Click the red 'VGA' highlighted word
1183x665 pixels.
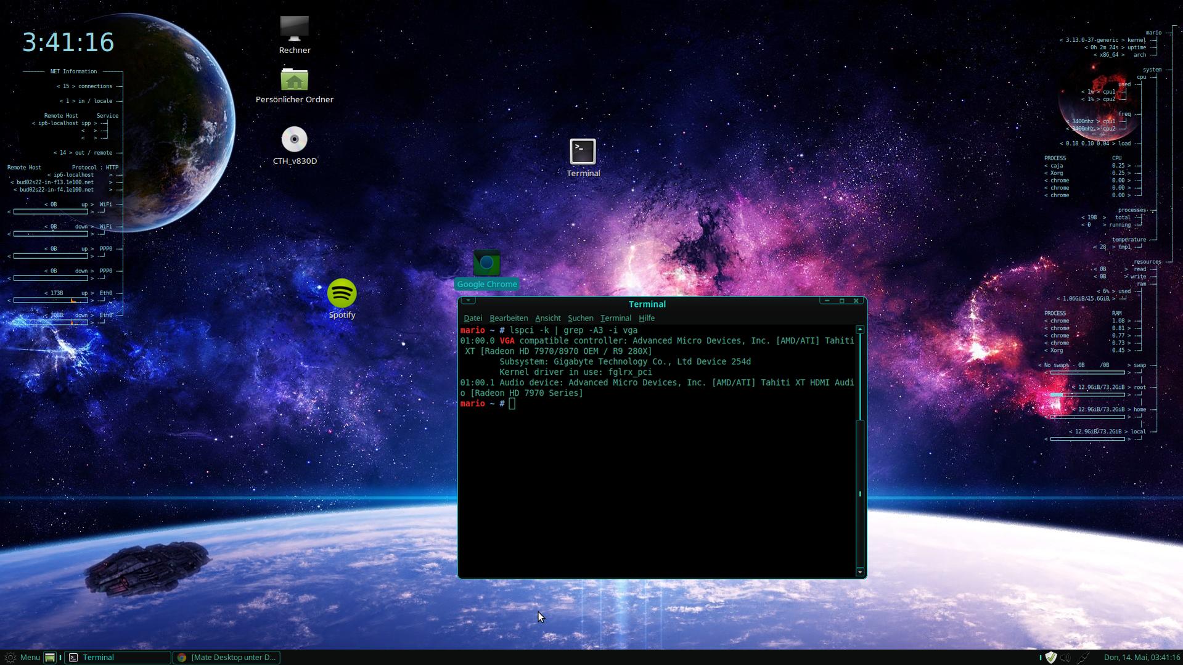(507, 341)
